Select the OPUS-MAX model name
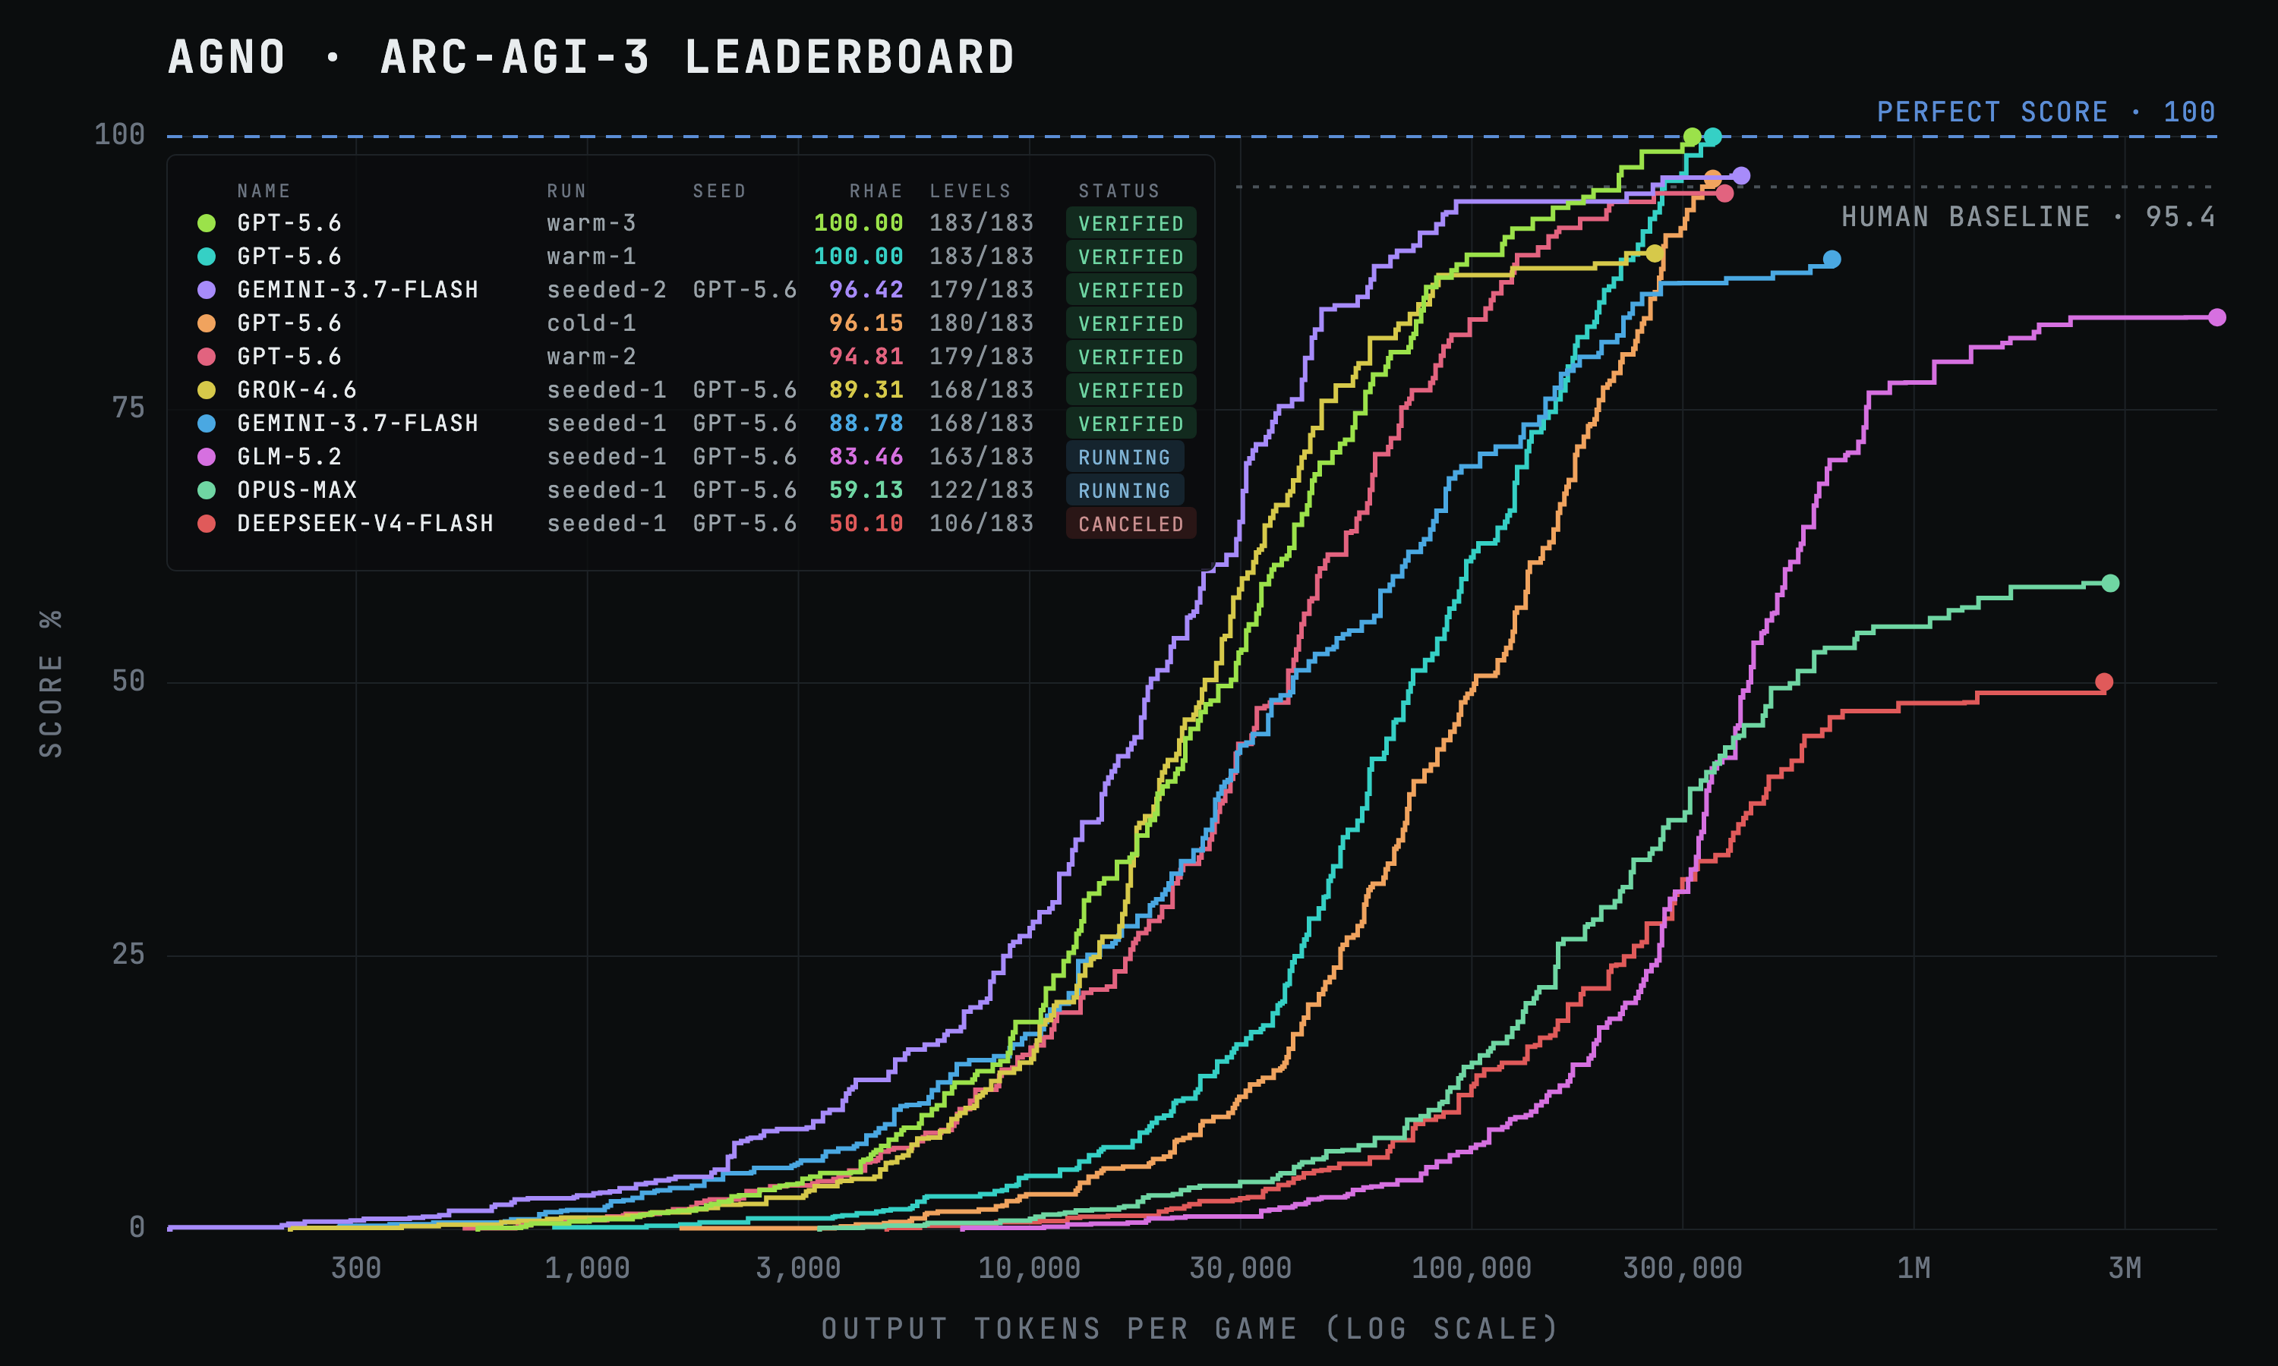 coord(296,490)
